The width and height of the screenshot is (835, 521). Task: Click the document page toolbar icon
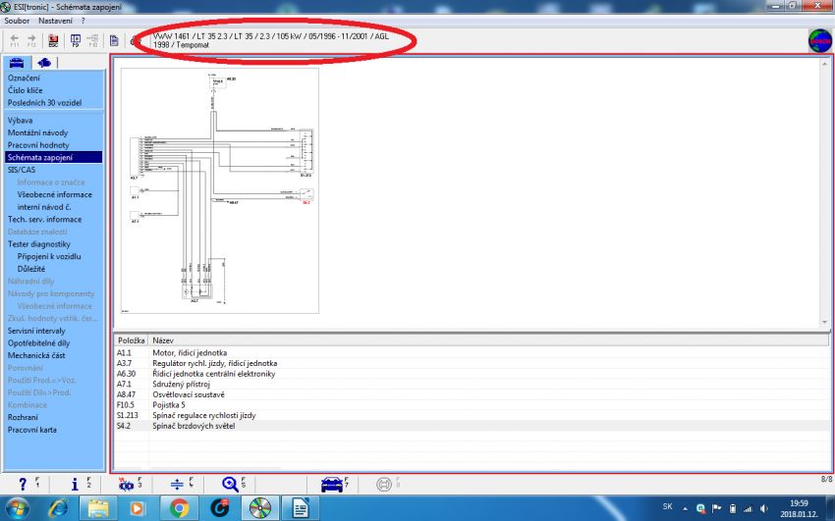[114, 41]
